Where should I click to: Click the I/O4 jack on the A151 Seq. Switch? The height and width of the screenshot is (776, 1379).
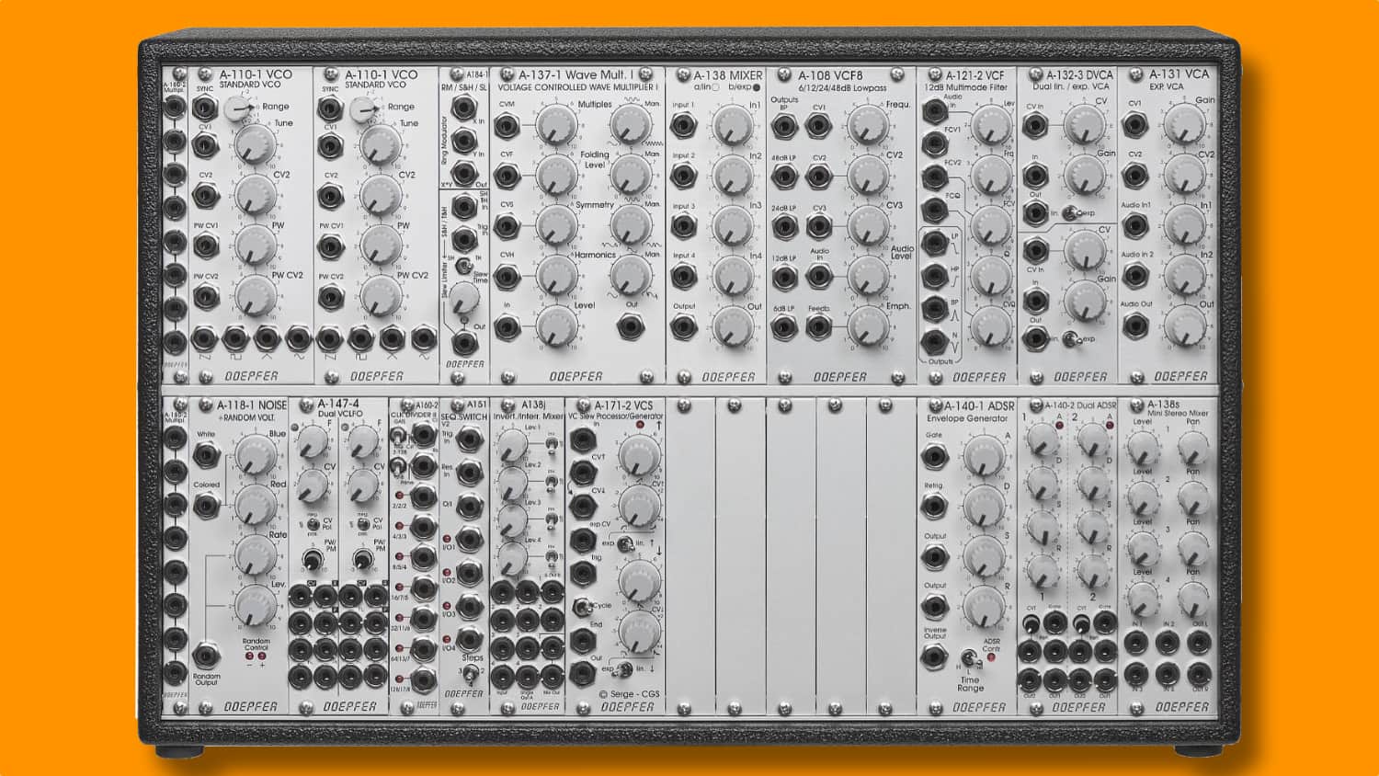pyautogui.click(x=470, y=639)
